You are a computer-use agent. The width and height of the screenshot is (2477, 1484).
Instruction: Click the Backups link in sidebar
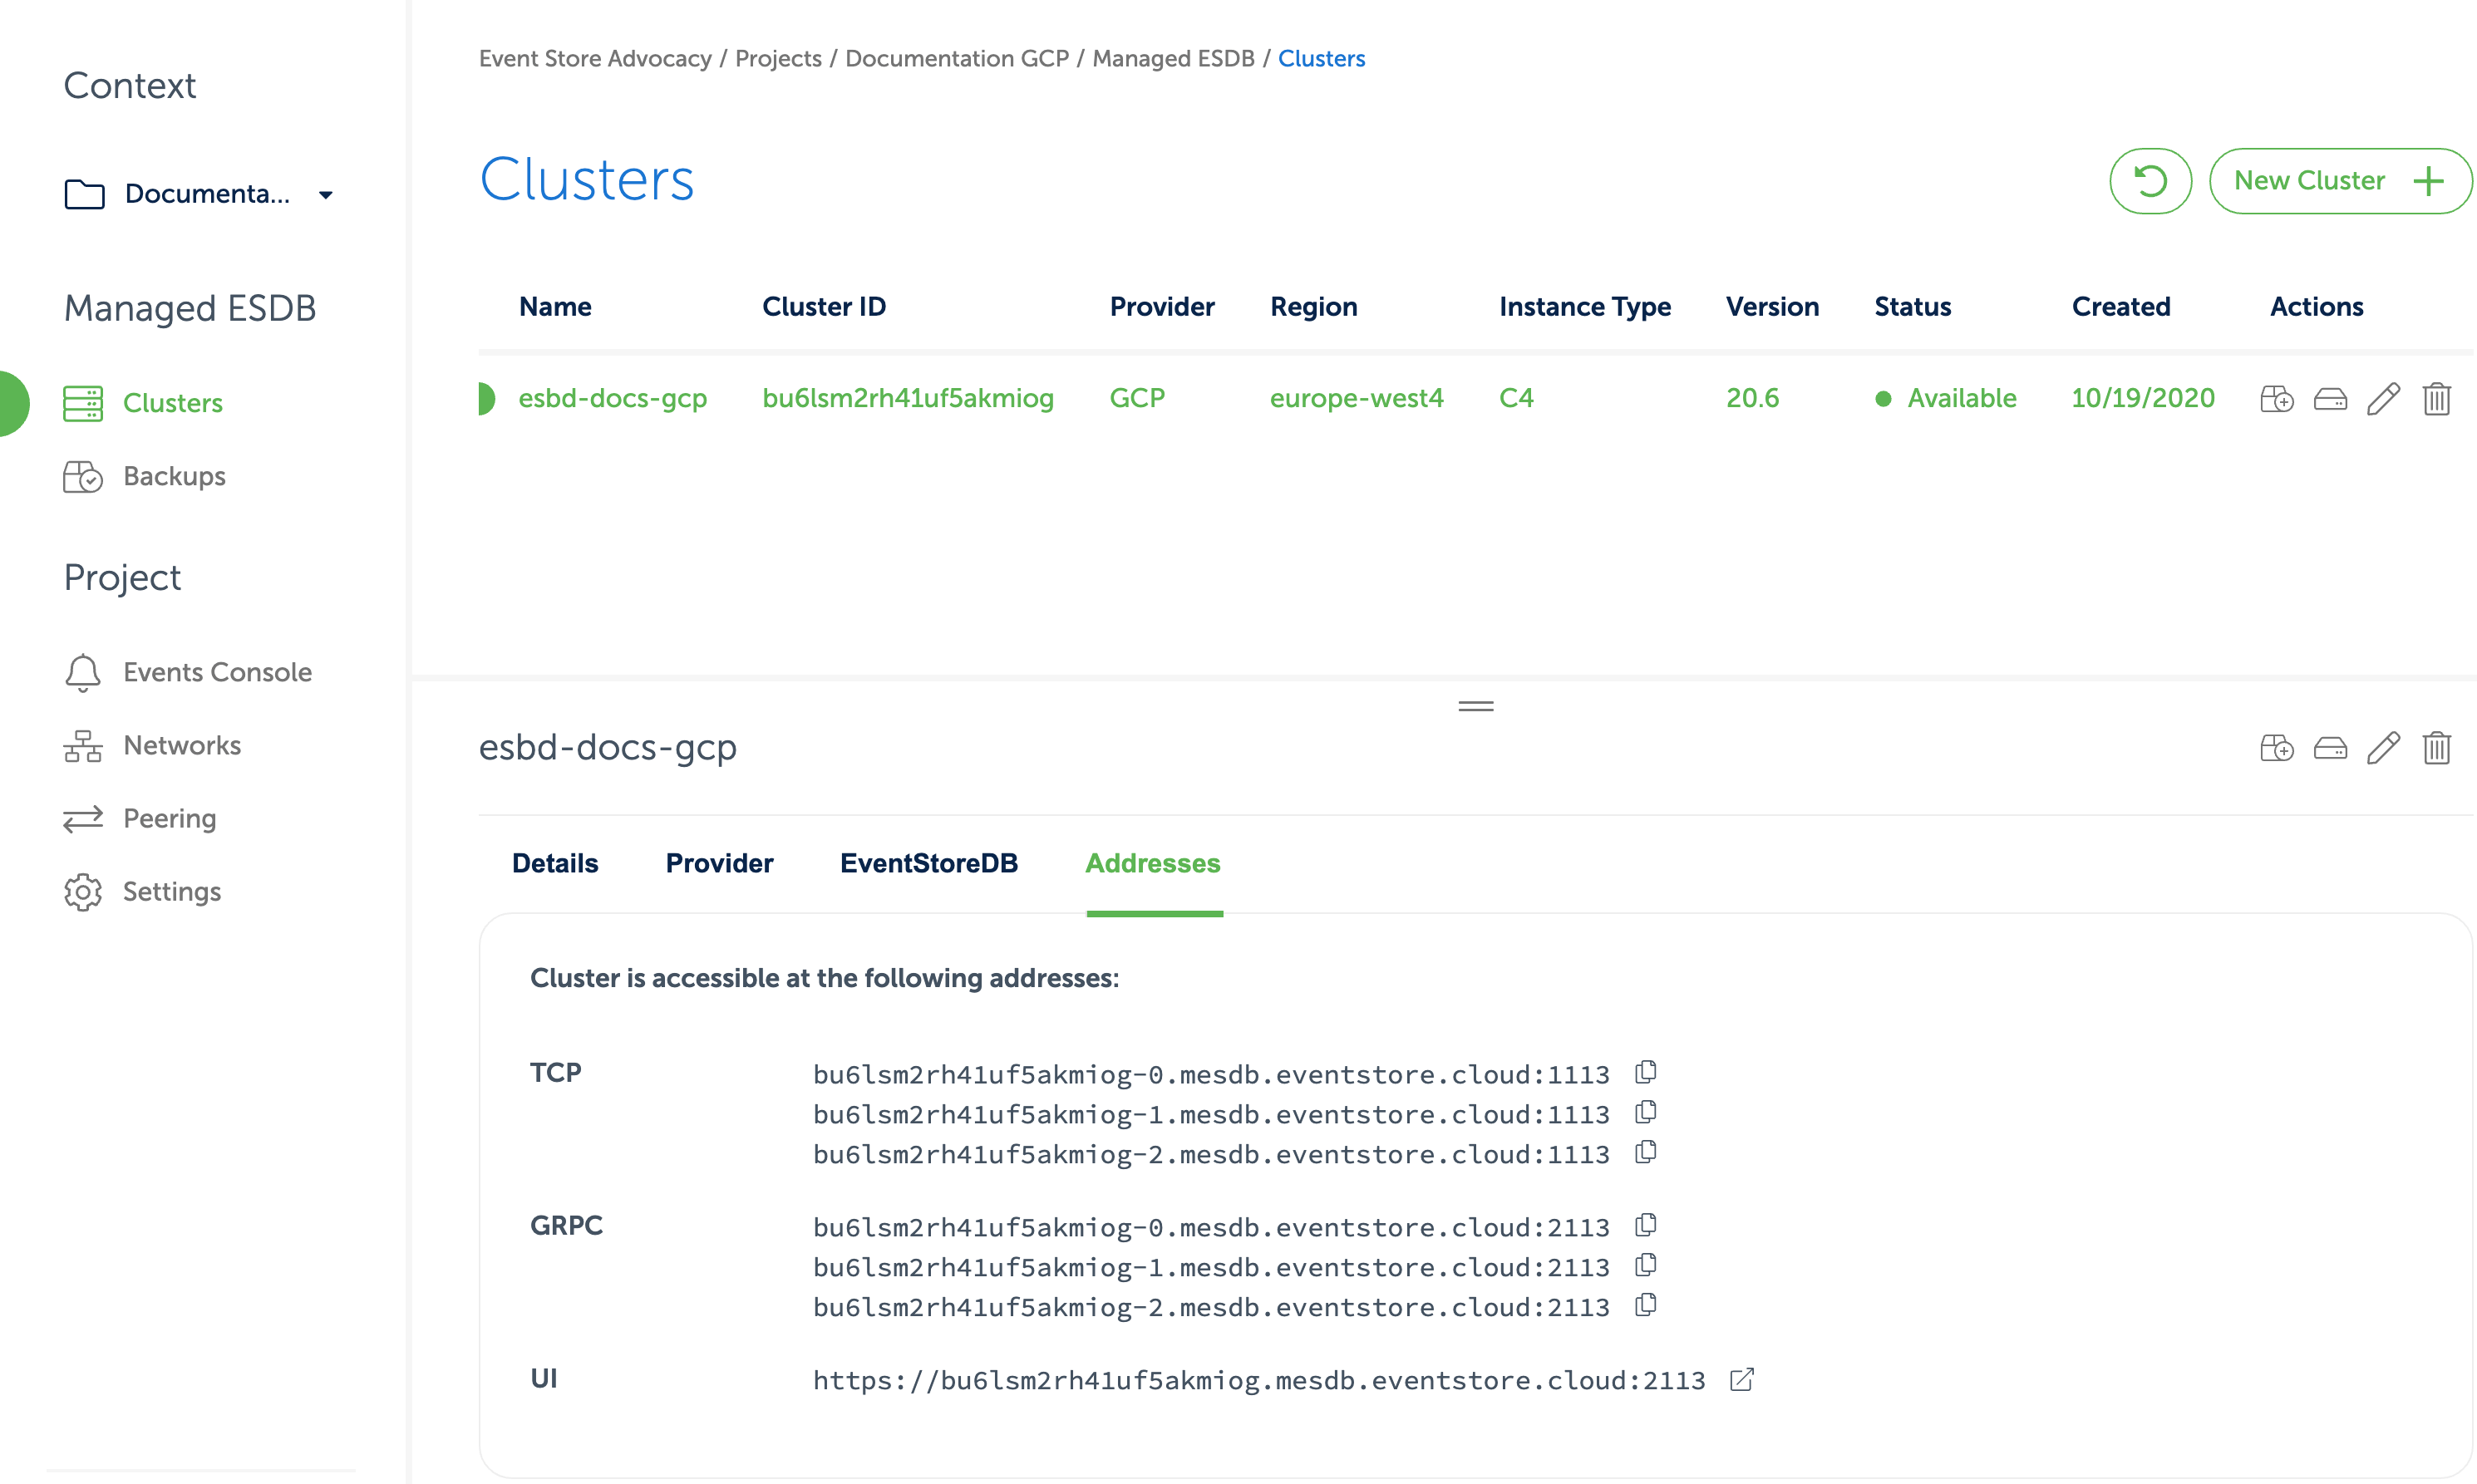[x=173, y=477]
